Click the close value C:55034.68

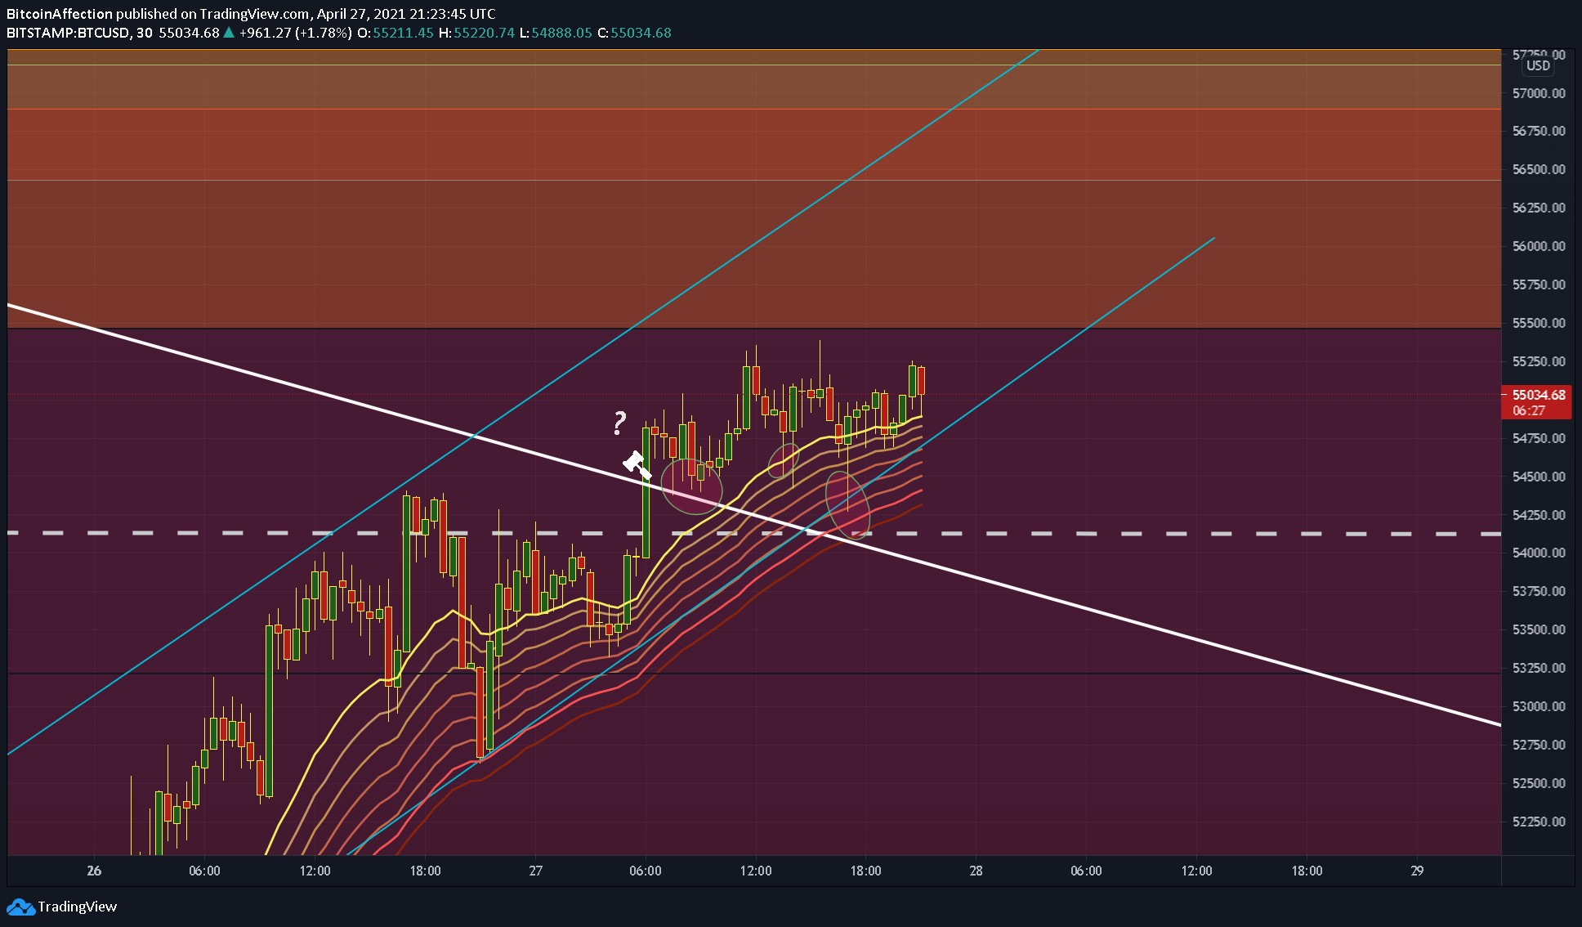(x=634, y=33)
